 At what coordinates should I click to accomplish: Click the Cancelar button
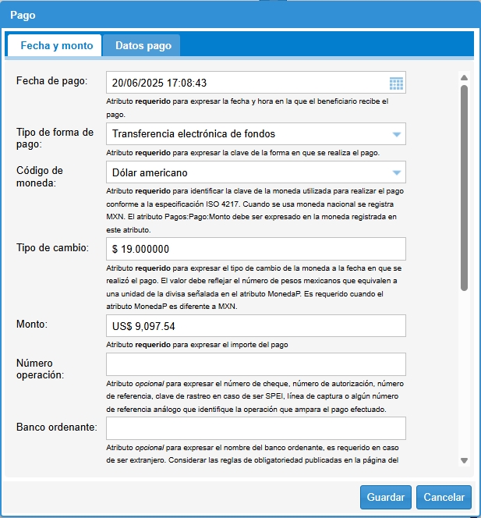[444, 497]
